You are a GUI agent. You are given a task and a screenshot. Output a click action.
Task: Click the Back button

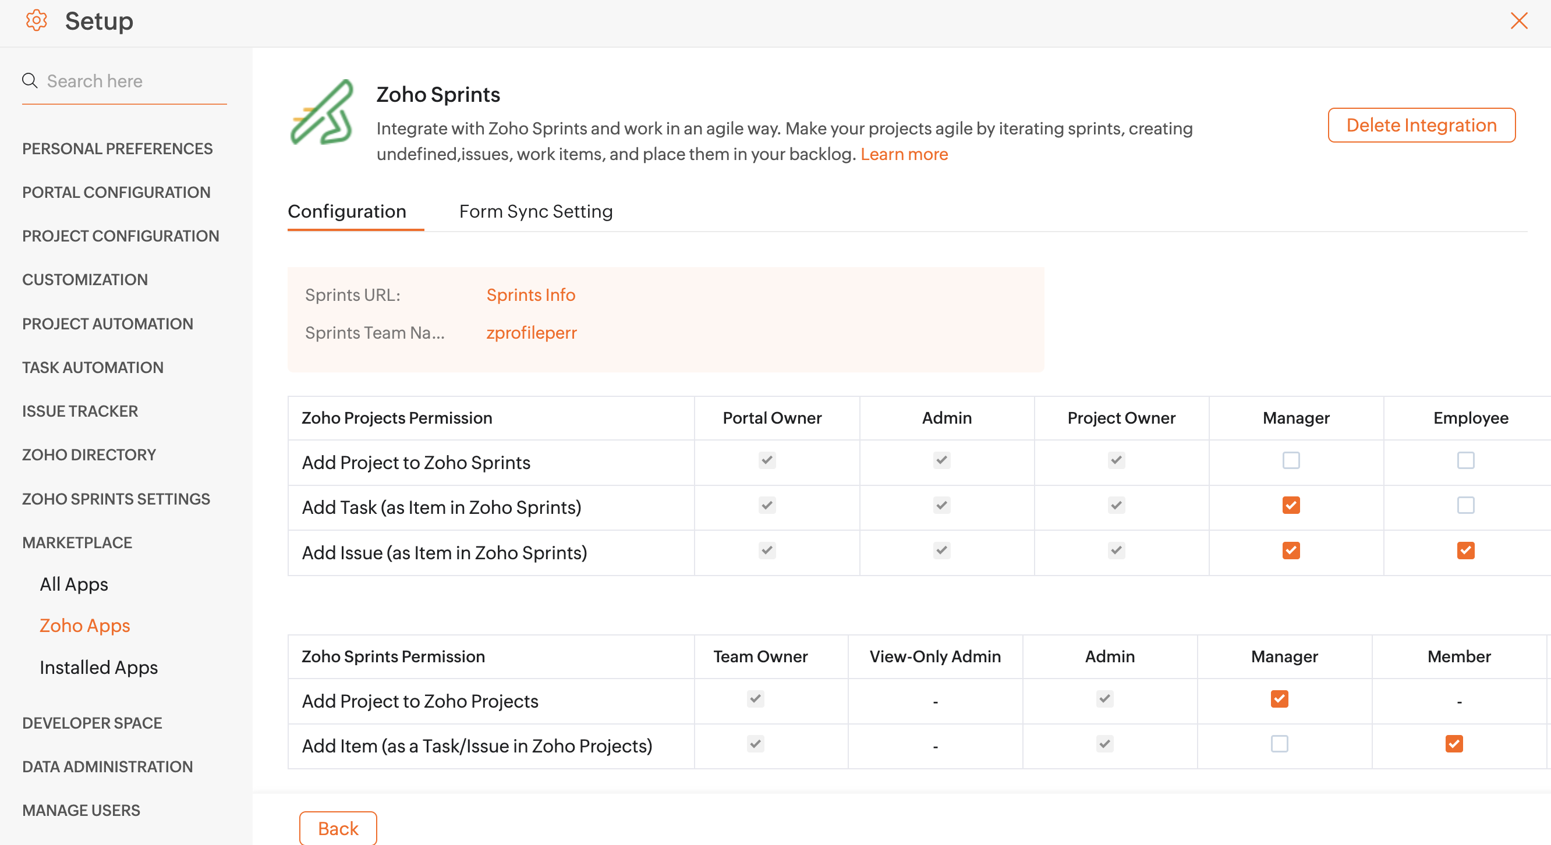338,829
